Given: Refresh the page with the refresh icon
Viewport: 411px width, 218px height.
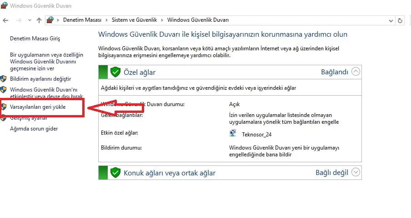Looking at the screenshot, I should pyautogui.click(x=400, y=20).
